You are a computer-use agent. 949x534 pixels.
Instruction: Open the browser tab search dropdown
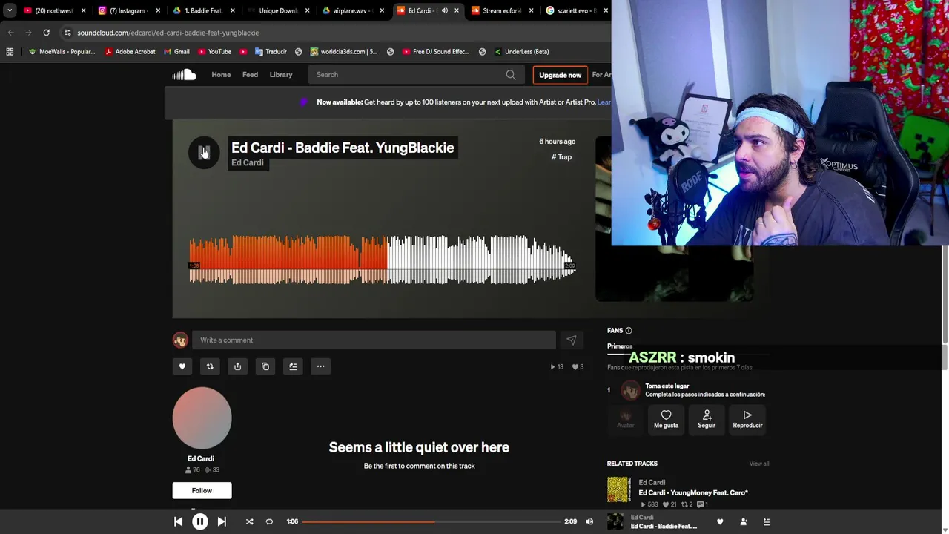point(9,10)
